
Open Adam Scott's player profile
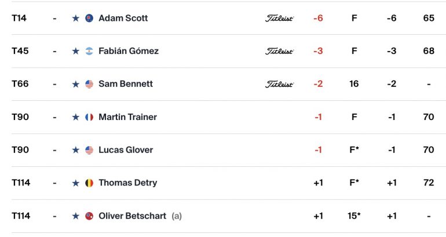coord(123,18)
